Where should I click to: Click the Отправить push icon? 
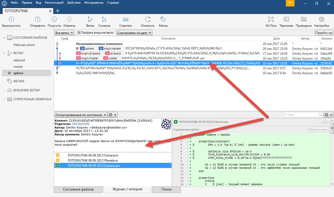tap(37, 19)
